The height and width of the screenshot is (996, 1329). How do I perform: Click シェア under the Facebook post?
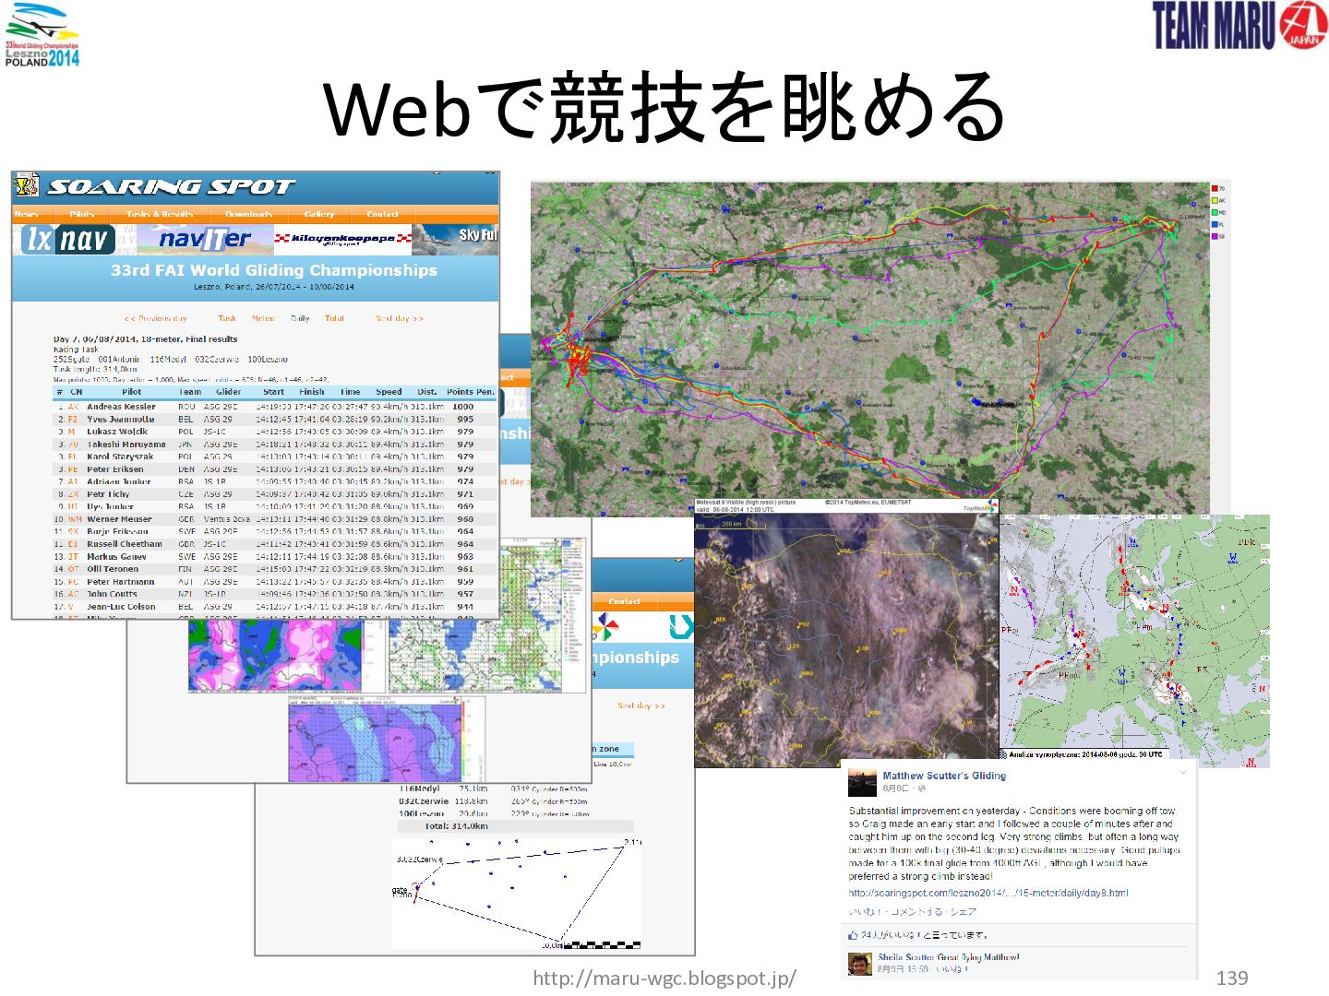963,912
